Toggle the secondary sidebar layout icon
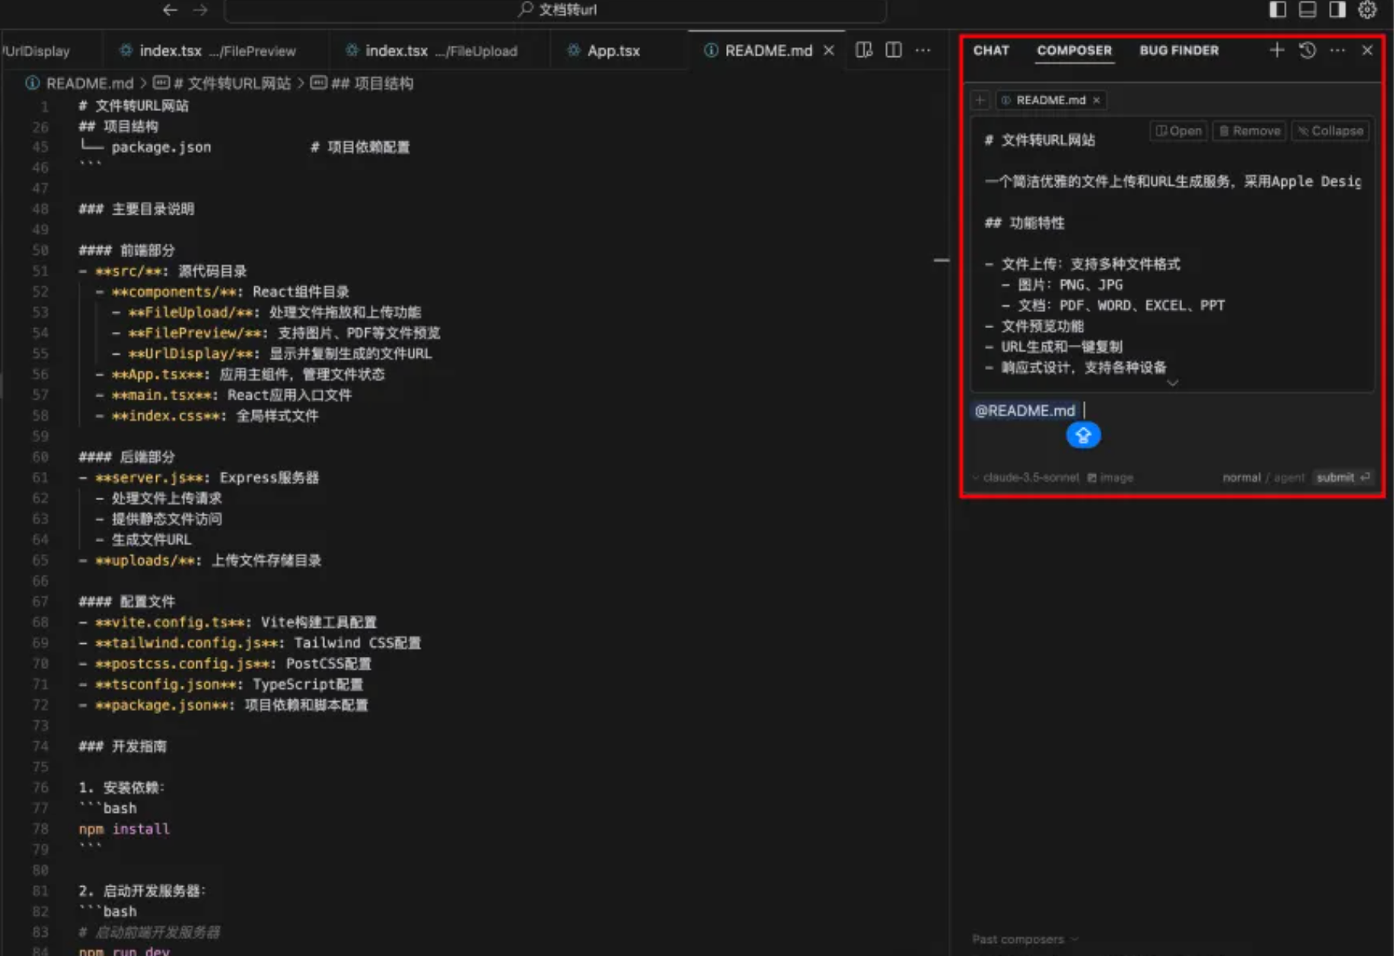1399x956 pixels. (1337, 9)
